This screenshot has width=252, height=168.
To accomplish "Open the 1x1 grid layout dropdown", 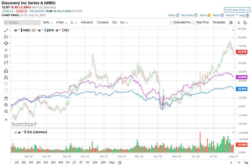I will click(x=124, y=23).
